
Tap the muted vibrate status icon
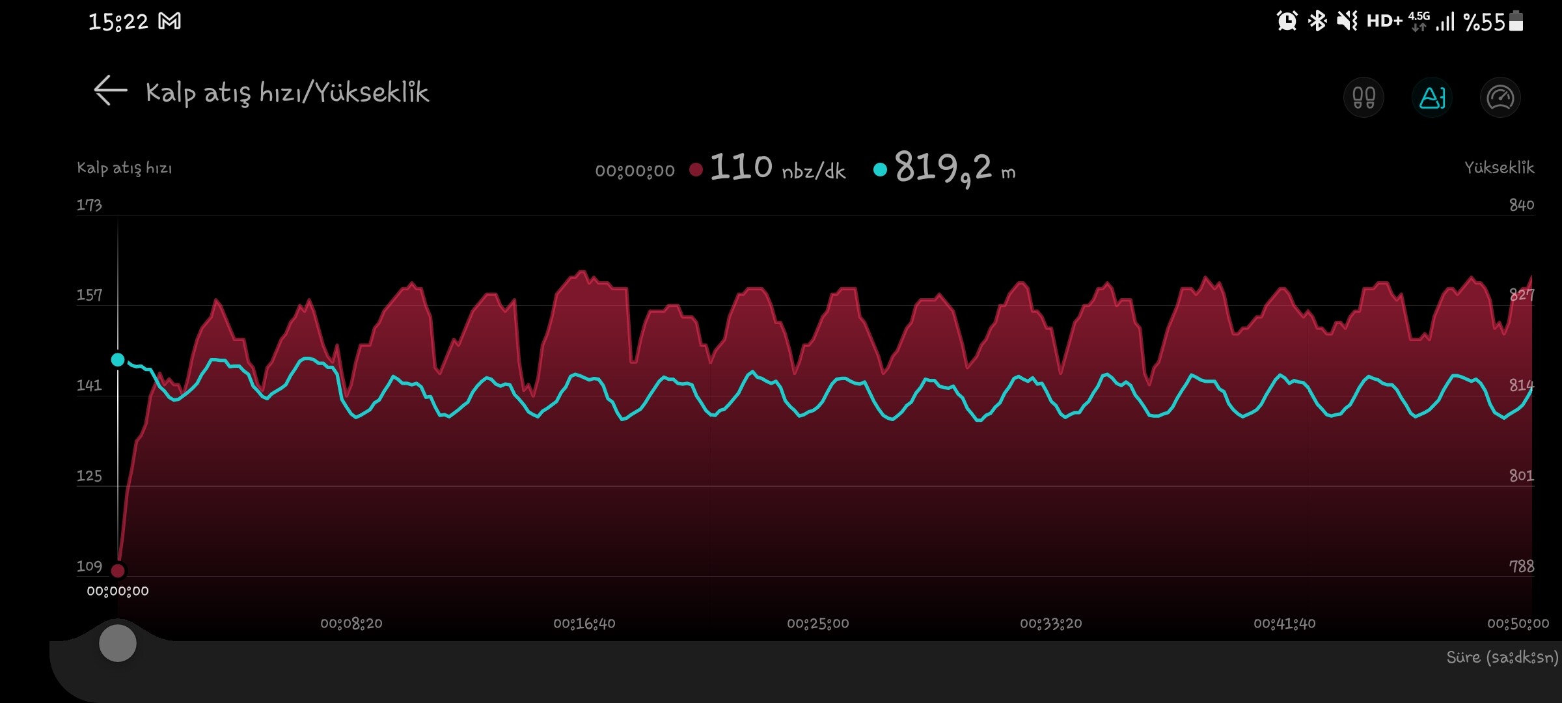[1347, 21]
